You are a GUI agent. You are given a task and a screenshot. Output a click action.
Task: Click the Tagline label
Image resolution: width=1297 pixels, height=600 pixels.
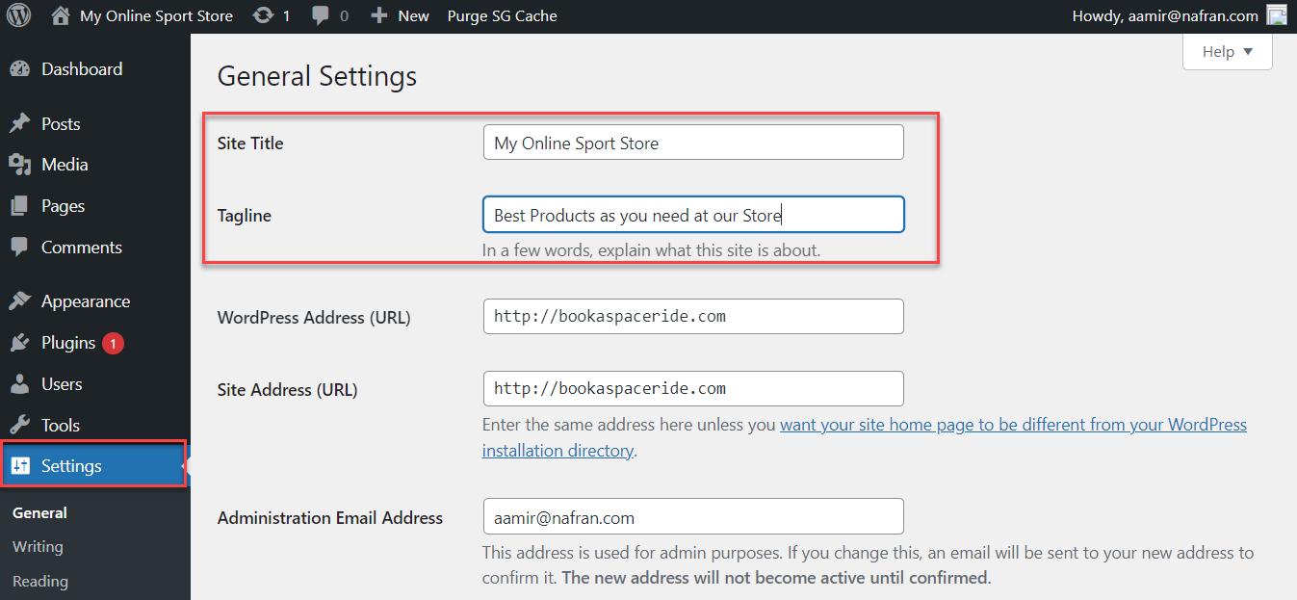pos(245,216)
